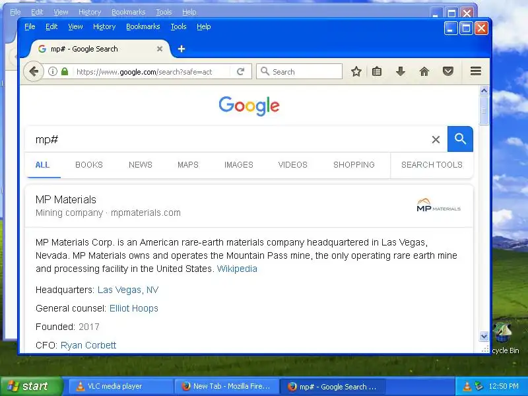Open the Firefox hamburger menu
The image size is (528, 396).
[475, 71]
